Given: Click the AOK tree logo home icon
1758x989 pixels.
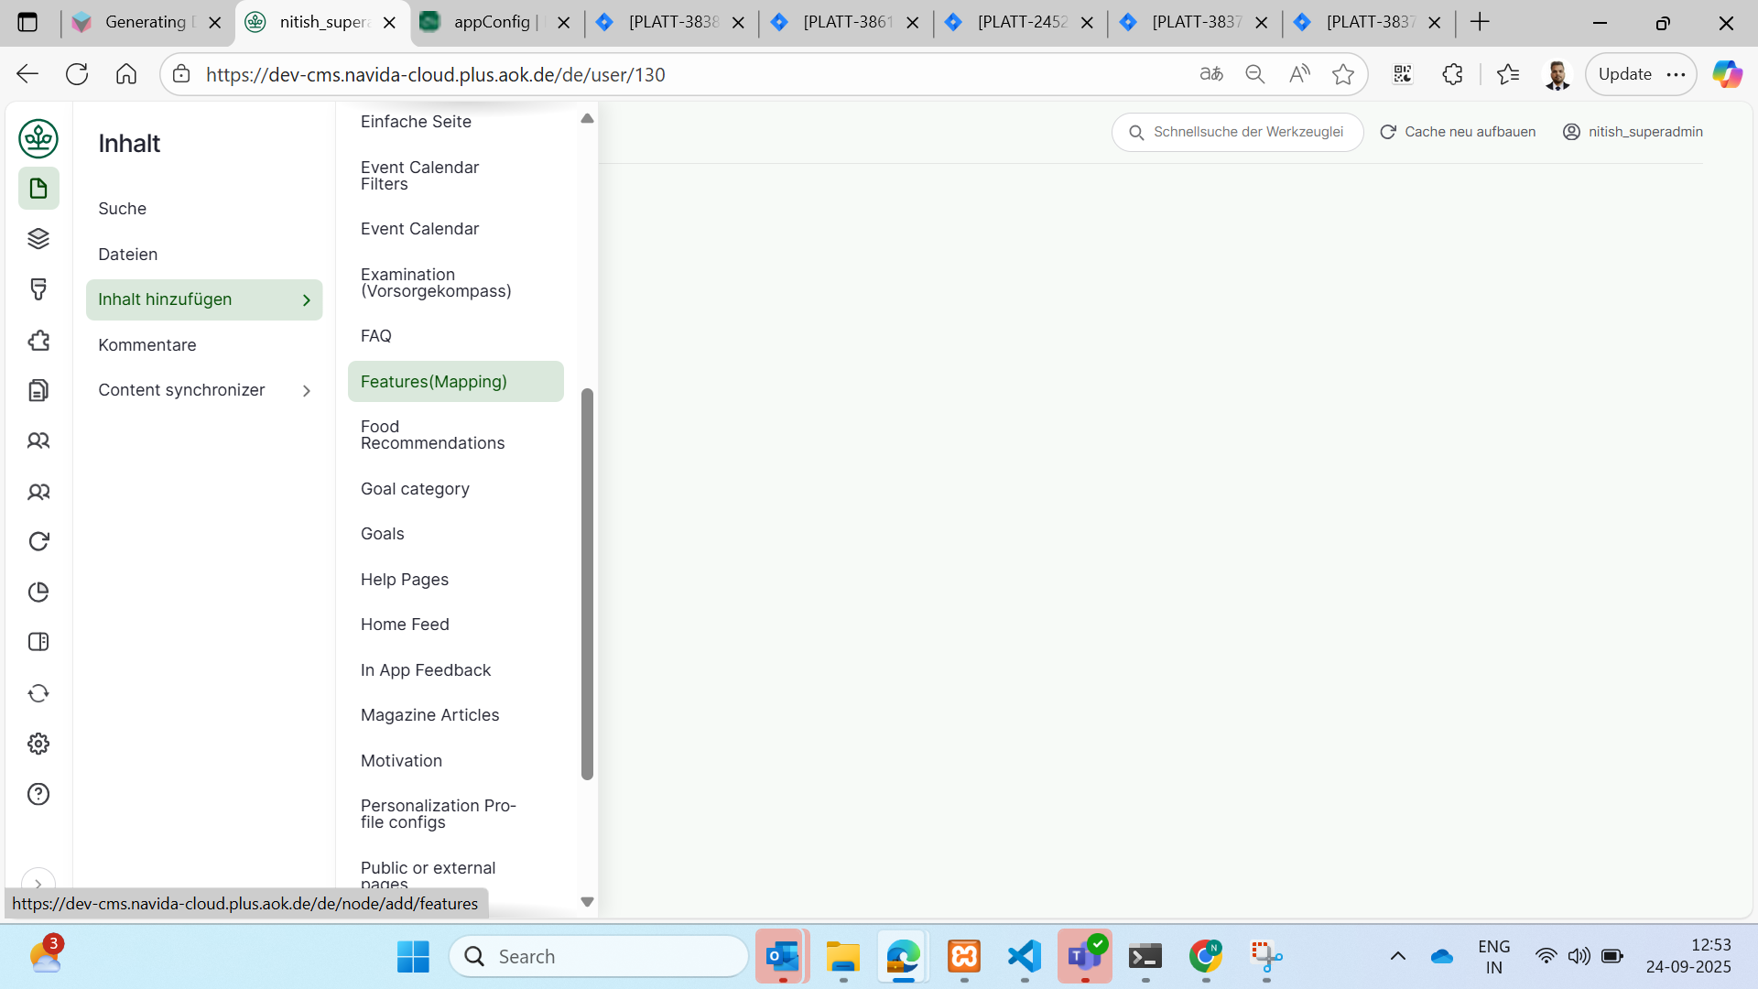Looking at the screenshot, I should pos(38,138).
